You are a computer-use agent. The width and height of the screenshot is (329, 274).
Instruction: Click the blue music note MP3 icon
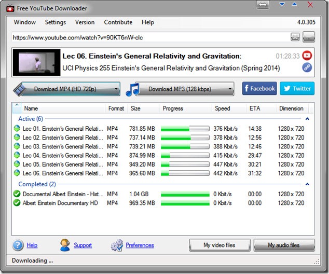tap(133, 89)
